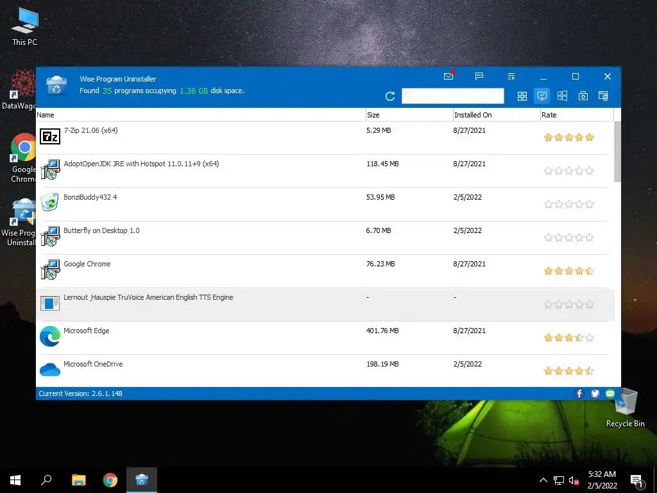Click Google Chrome row installer icon
This screenshot has width=657, height=493.
[50, 270]
